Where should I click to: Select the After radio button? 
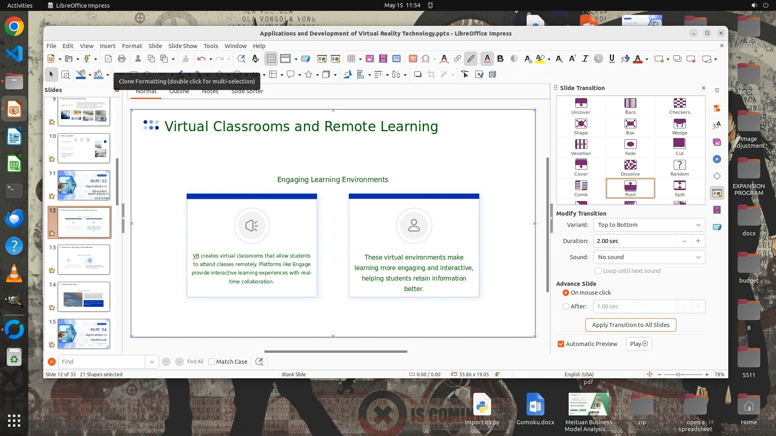tap(566, 306)
